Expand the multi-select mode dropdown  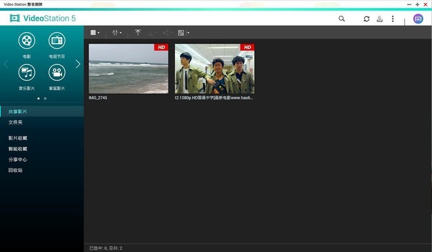pos(184,33)
